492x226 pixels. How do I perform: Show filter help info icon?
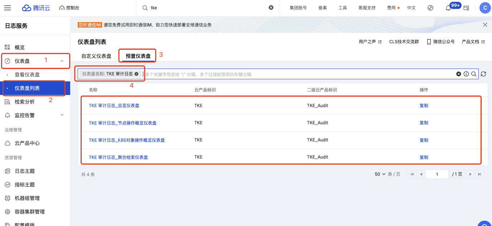point(466,74)
